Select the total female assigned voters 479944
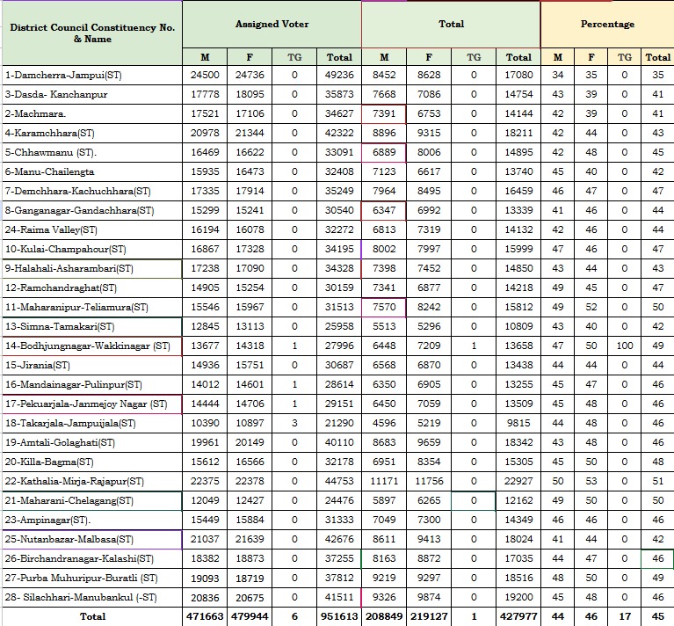Image resolution: width=674 pixels, height=626 pixels. [x=250, y=616]
